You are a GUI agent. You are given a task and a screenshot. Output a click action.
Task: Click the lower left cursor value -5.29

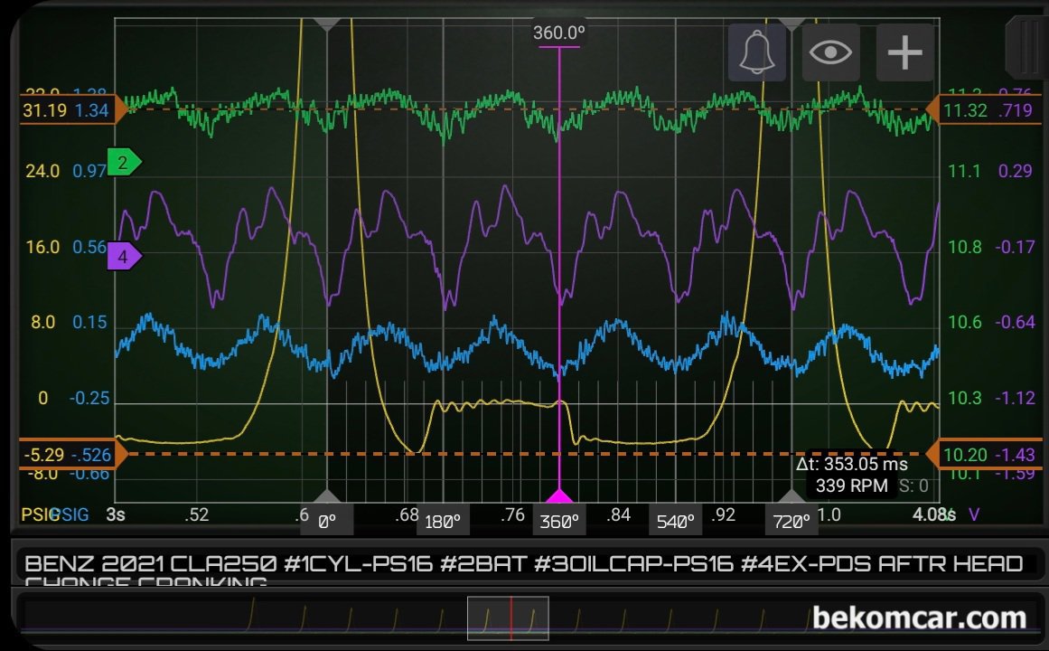43,455
